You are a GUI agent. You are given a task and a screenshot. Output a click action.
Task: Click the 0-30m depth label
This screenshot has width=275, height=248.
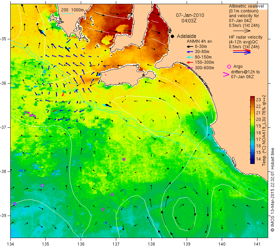coord(201,46)
